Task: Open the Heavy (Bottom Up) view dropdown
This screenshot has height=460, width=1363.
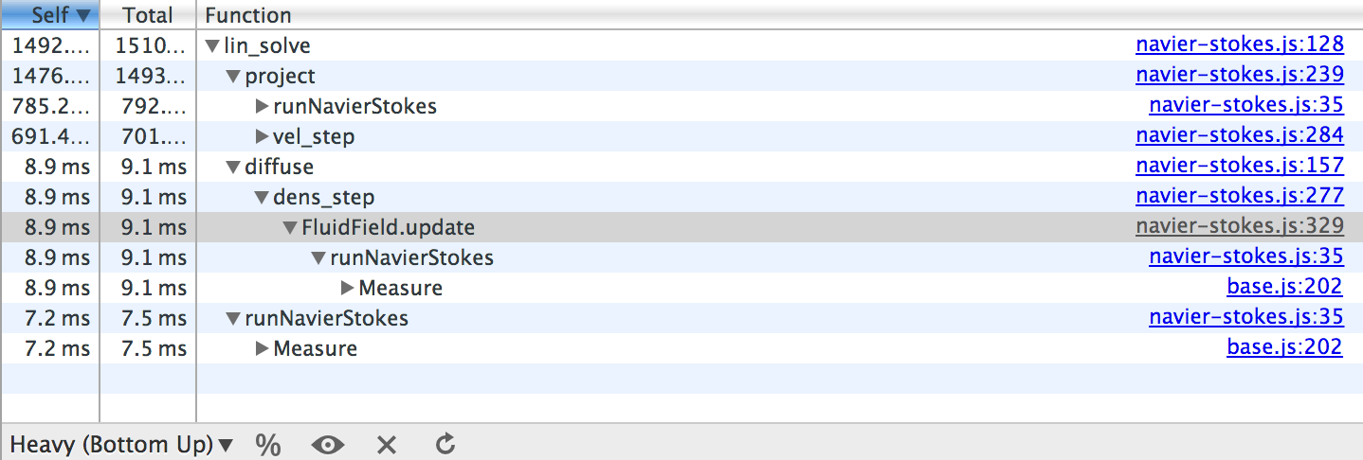Action: tap(121, 444)
